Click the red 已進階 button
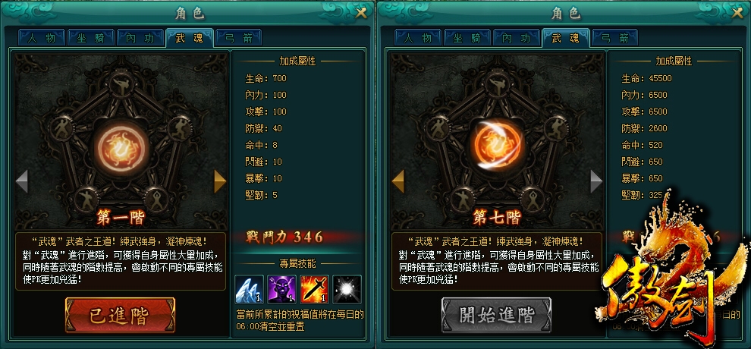 click(120, 315)
